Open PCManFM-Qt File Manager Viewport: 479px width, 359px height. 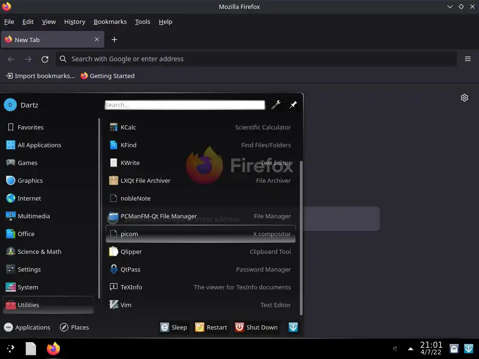pos(200,216)
